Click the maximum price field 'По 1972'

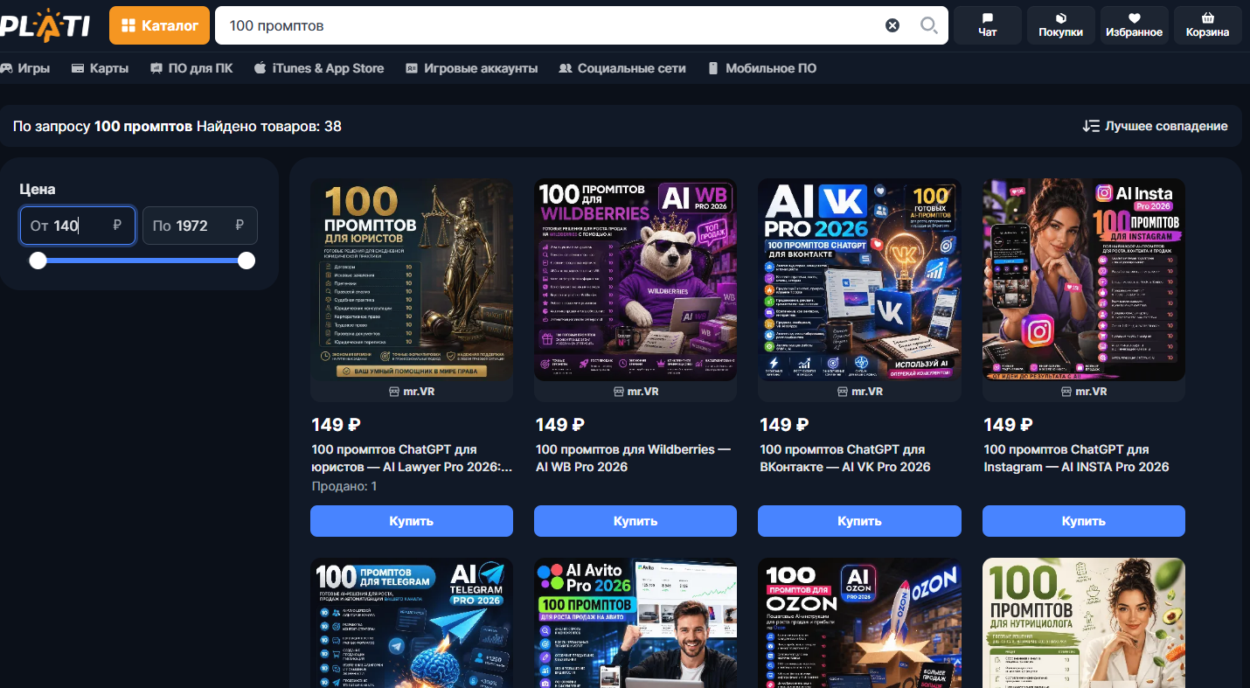pos(200,226)
